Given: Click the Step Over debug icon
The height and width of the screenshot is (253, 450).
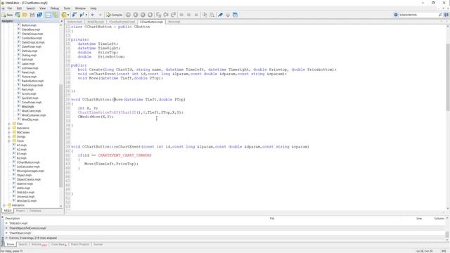Looking at the screenshot, I should [x=166, y=15].
